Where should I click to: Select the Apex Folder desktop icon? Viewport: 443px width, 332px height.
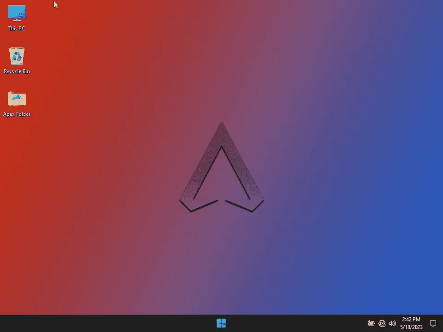17,104
